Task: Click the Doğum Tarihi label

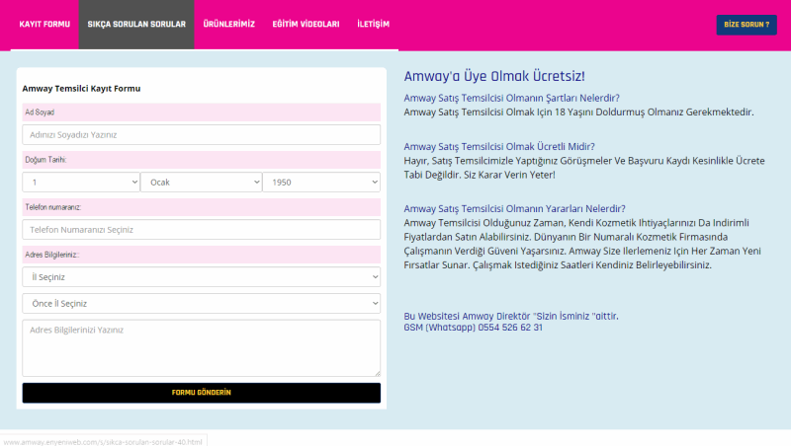Action: (202, 160)
